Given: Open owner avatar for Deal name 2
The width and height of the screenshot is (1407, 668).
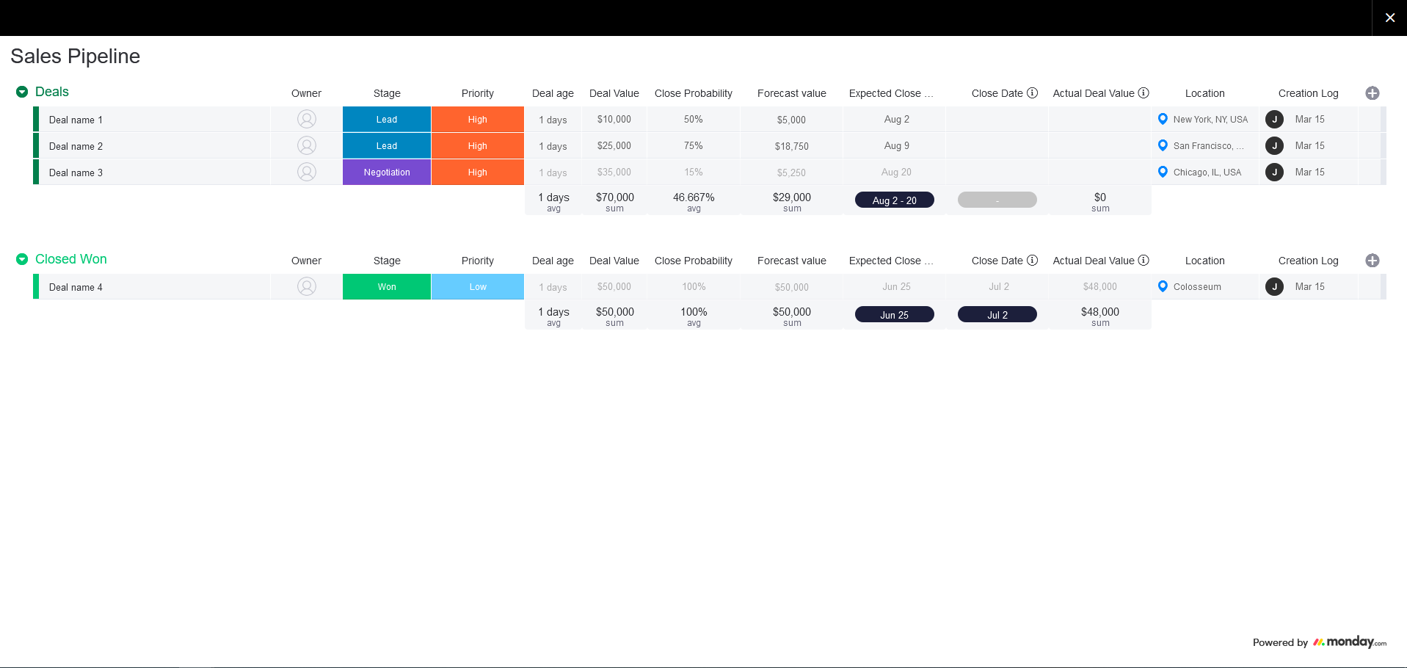Looking at the screenshot, I should [x=307, y=145].
